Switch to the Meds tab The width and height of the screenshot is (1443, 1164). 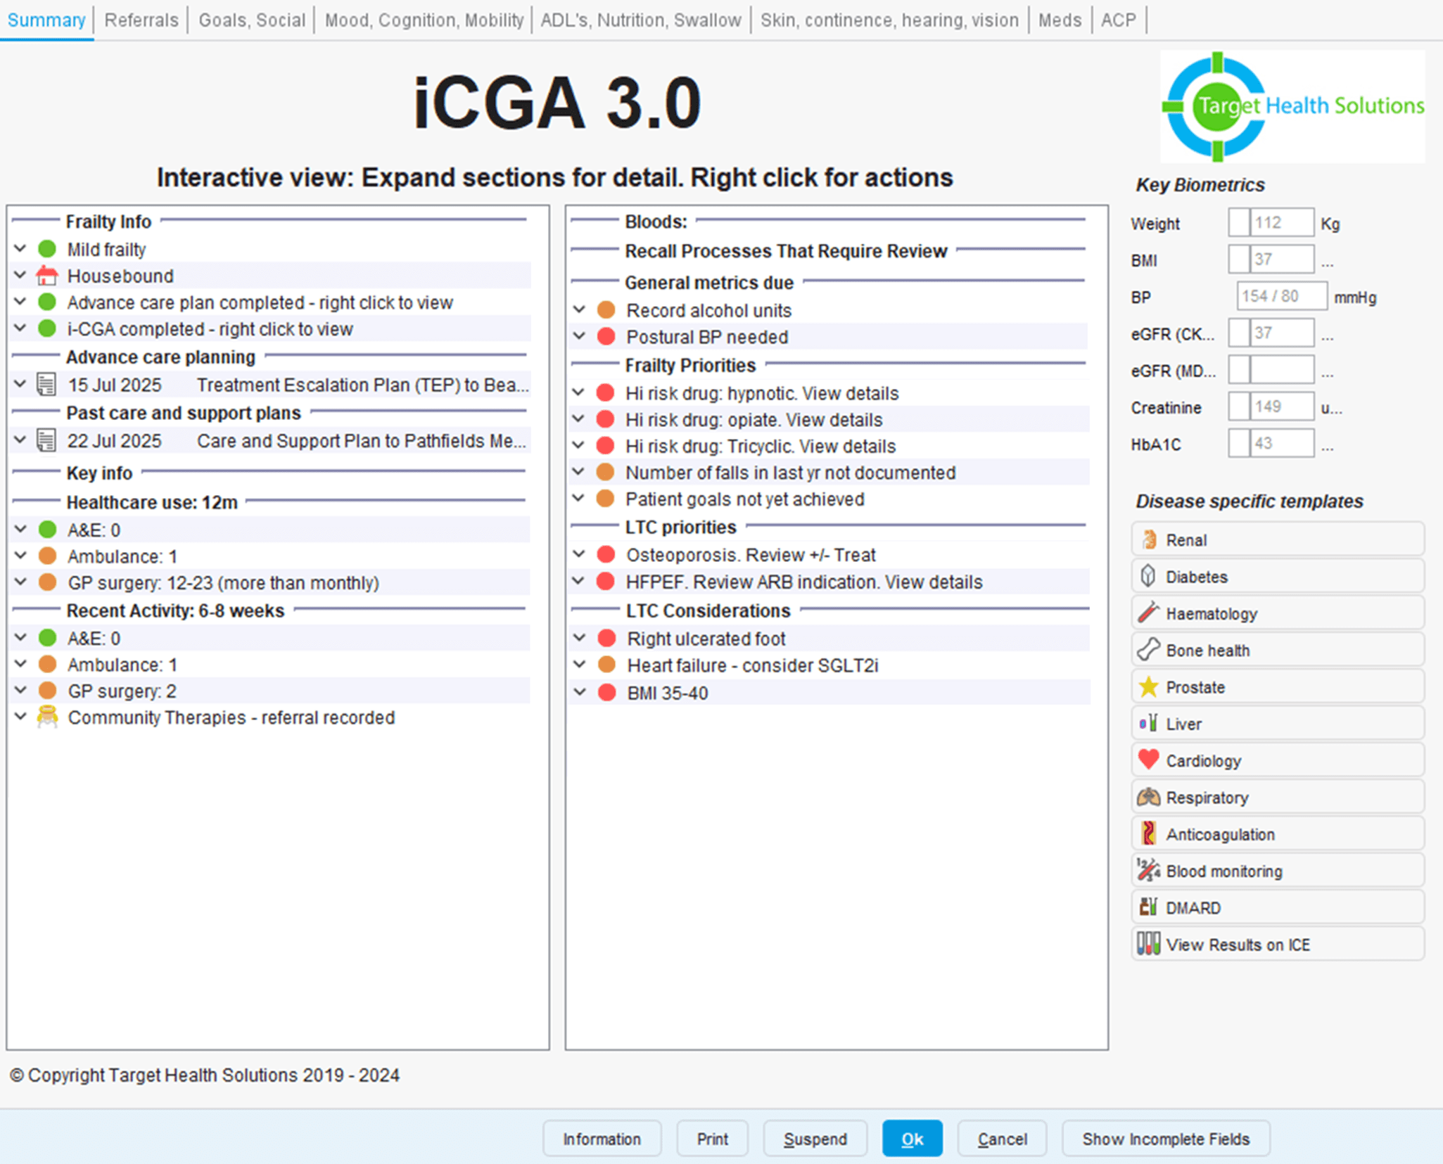(x=1060, y=20)
